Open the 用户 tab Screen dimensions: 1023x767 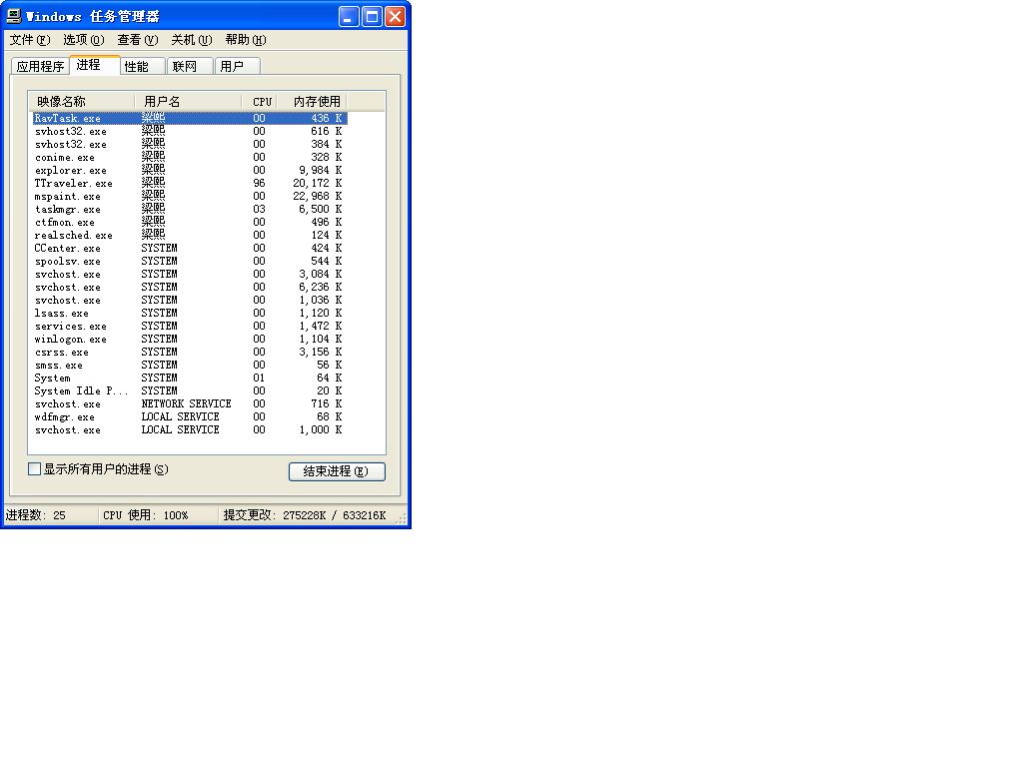[238, 67]
